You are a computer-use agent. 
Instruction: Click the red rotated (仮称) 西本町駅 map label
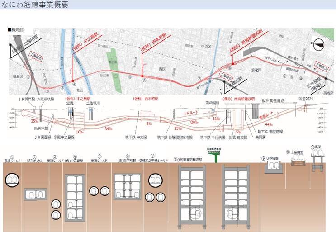pos(153,42)
